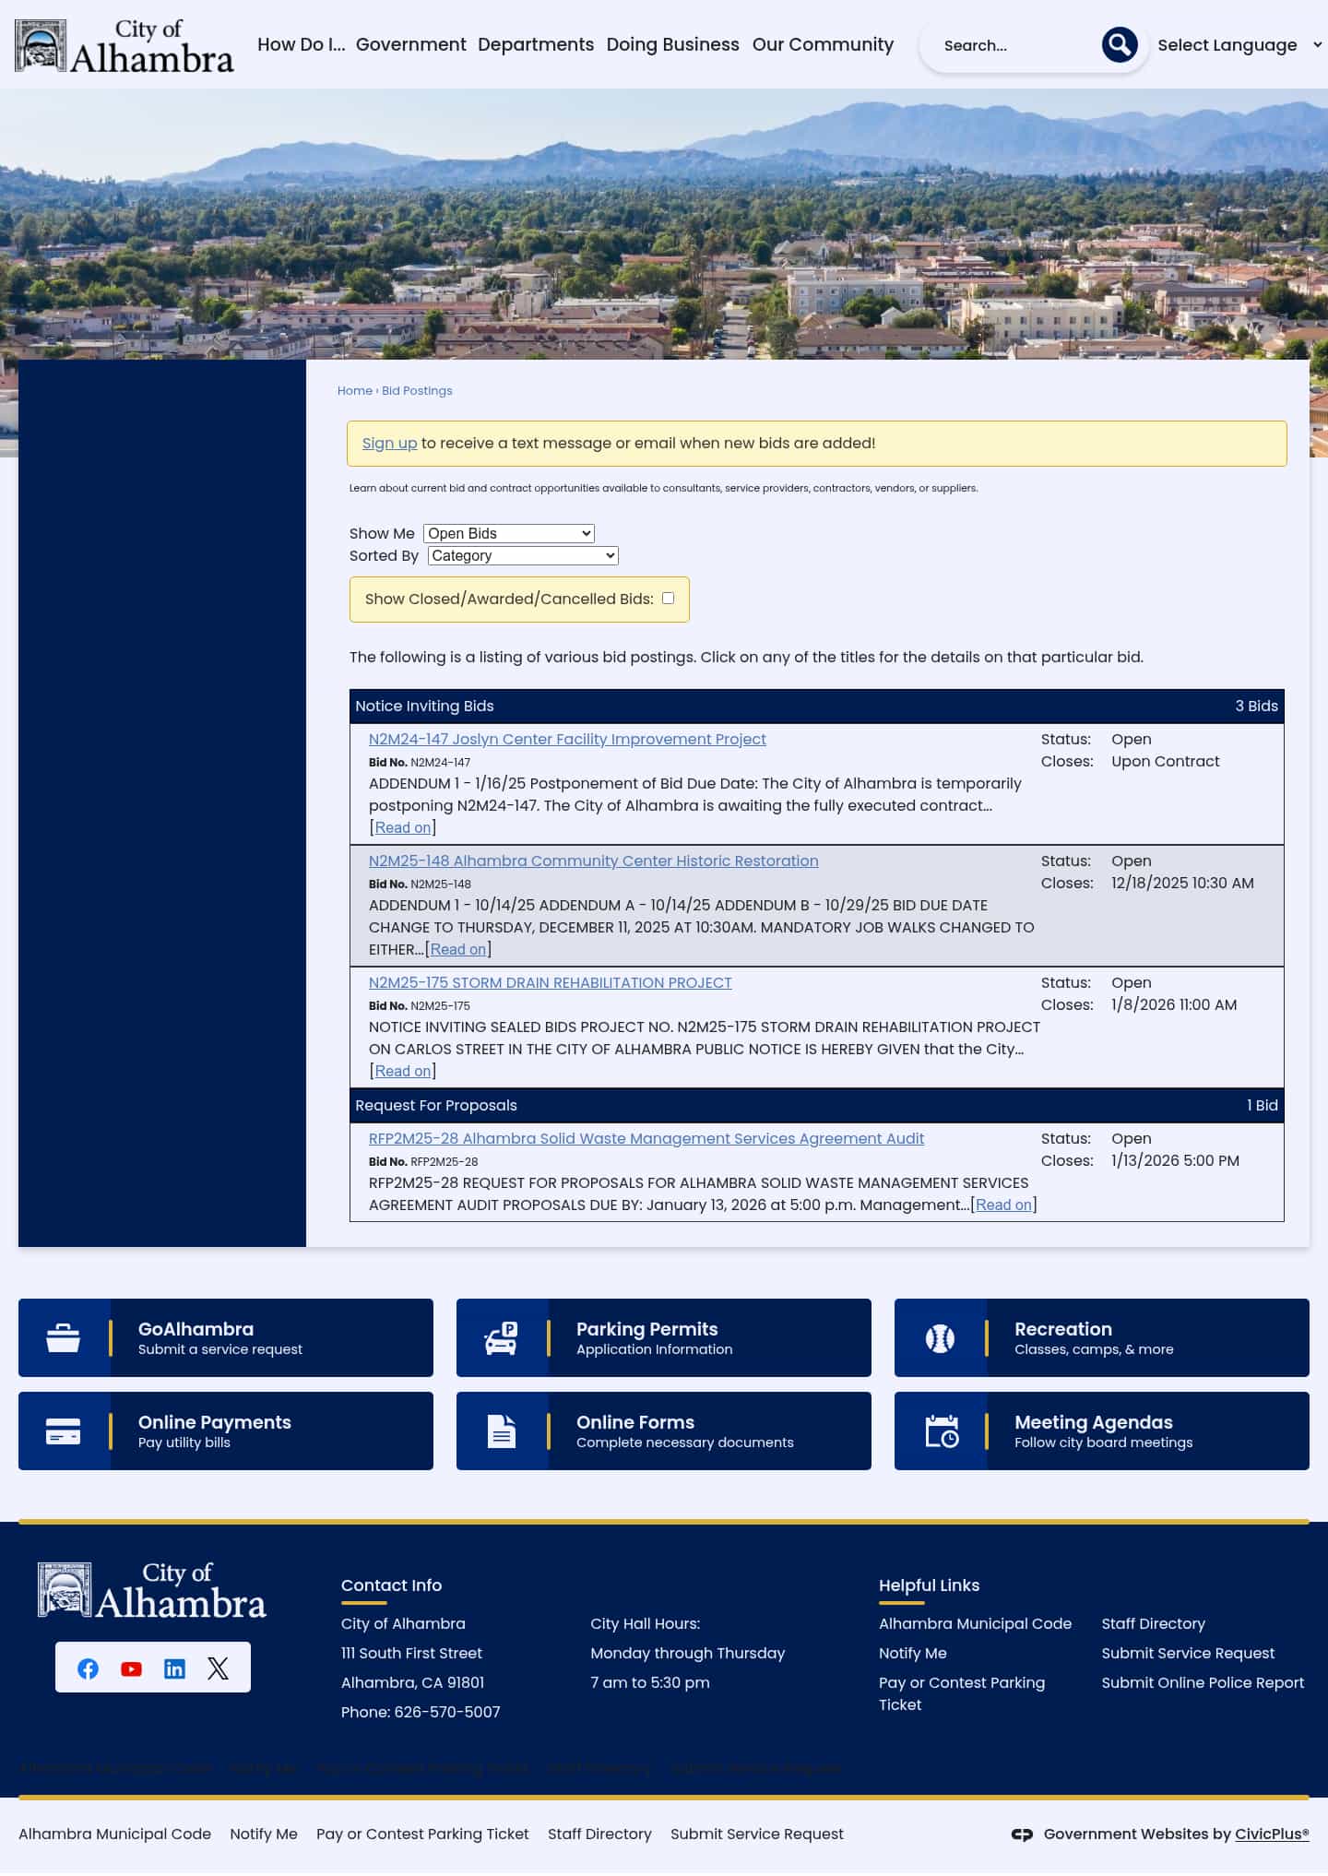This screenshot has height=1876, width=1328.
Task: Open the Our Community menu
Action: (x=824, y=44)
